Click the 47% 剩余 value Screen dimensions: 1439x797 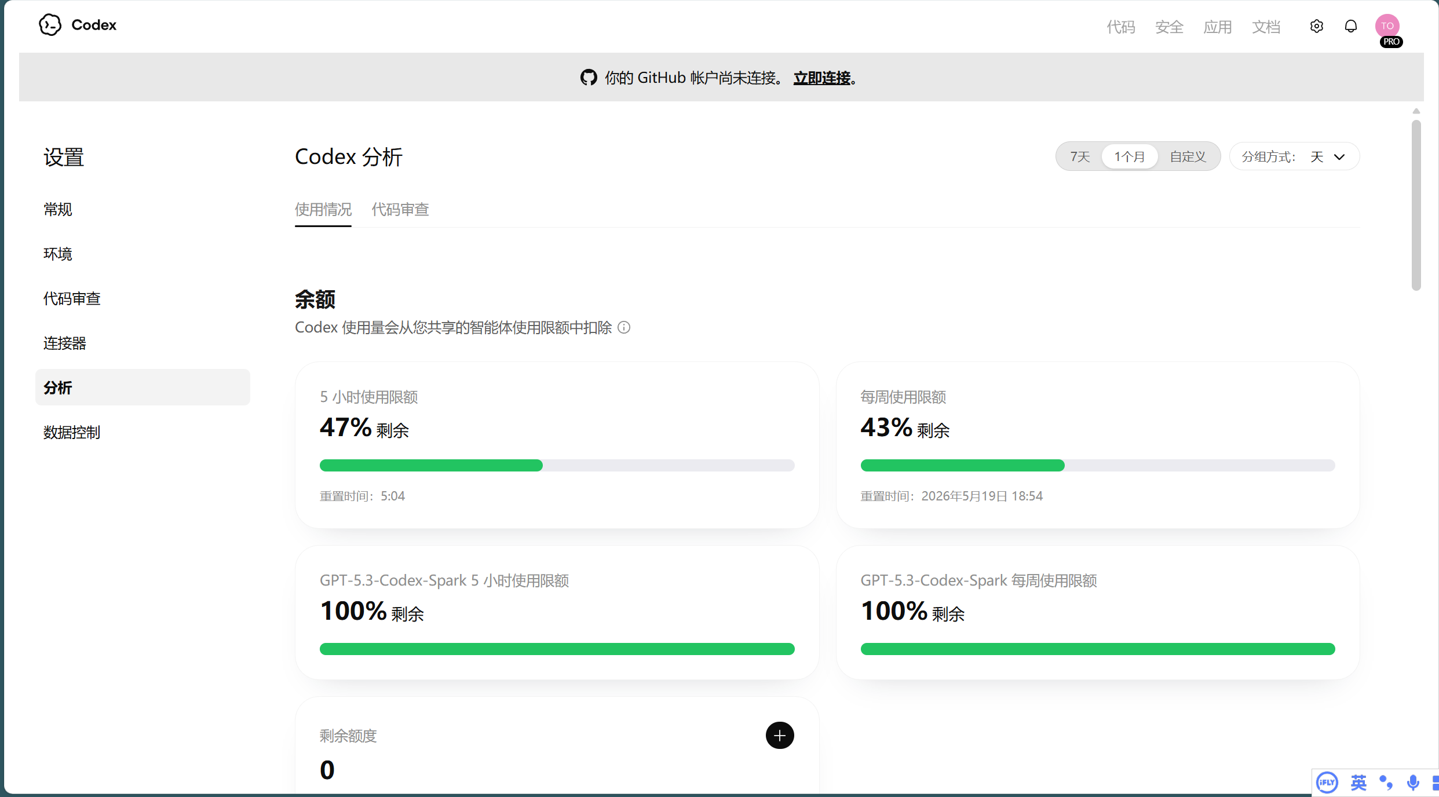pyautogui.click(x=364, y=428)
